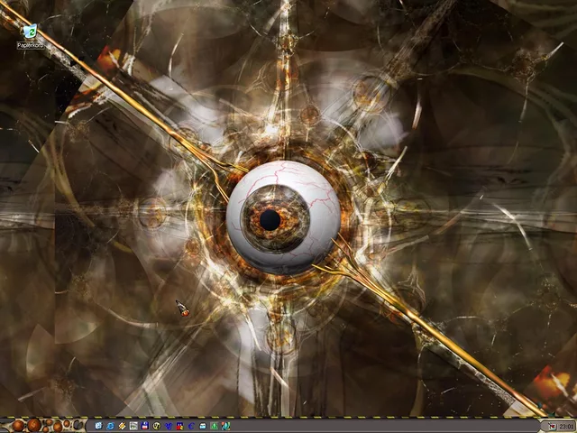Image resolution: width=577 pixels, height=433 pixels.
Task: Click the large orange Start orb
Action: pos(33,425)
